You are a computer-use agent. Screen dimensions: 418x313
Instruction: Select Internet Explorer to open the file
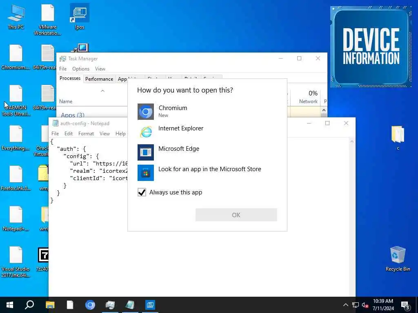tap(207, 132)
